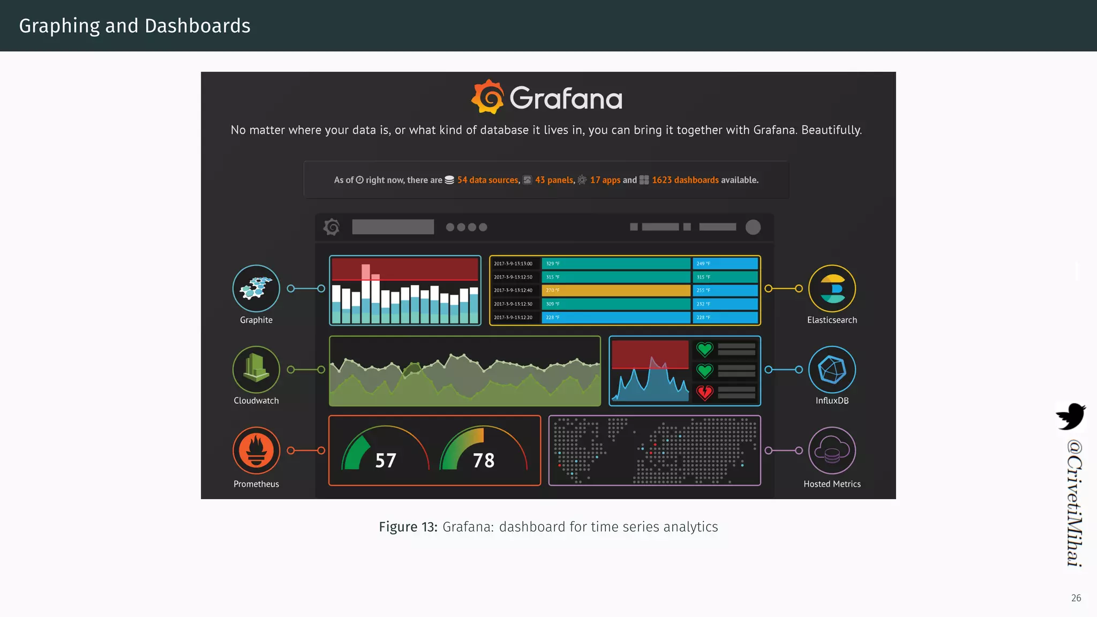Click the table row '2017-3-9-13:12:20'

click(625, 318)
